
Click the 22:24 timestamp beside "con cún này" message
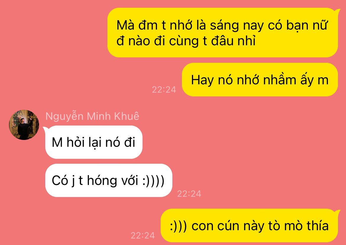[x=143, y=236]
